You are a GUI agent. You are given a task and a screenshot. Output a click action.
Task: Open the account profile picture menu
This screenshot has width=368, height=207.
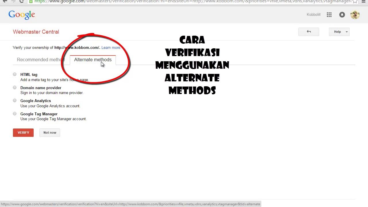(x=355, y=15)
